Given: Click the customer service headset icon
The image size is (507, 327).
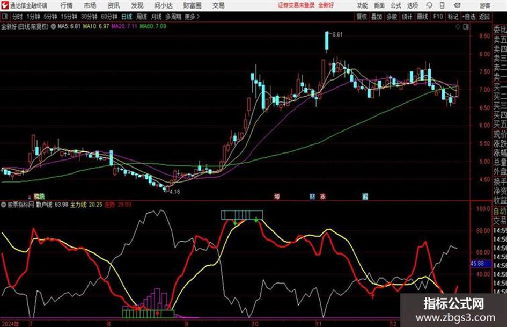Looking at the screenshot, I should pos(429,5).
